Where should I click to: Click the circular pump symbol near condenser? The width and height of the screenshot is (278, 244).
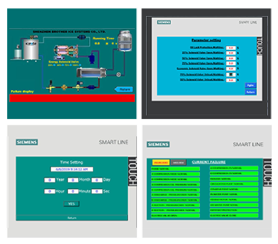119,74
